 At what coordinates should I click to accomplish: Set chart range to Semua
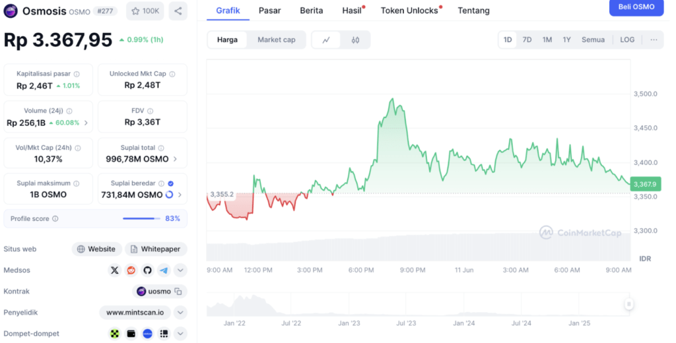tap(593, 40)
